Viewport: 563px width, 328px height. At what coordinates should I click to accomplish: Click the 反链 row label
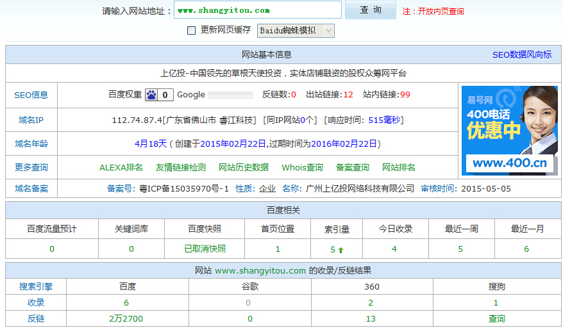pyautogui.click(x=36, y=318)
